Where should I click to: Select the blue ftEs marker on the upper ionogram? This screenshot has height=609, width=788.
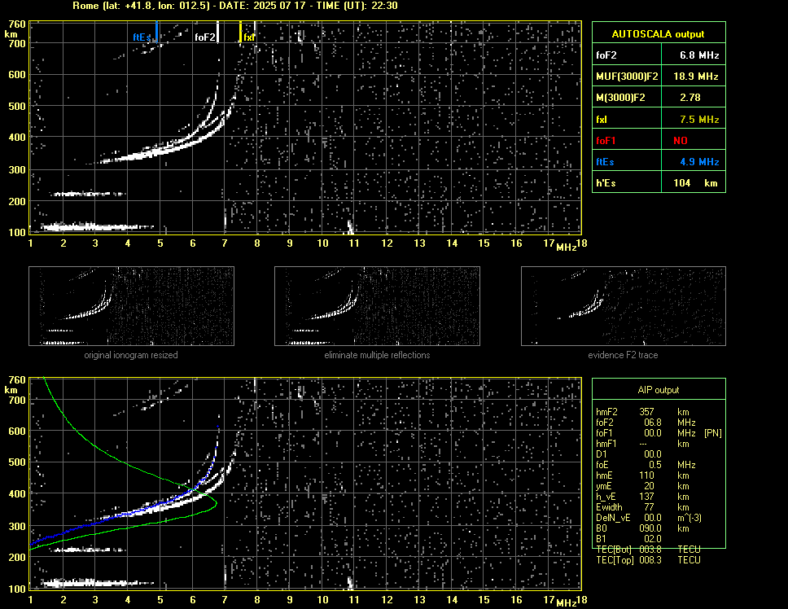coord(157,32)
